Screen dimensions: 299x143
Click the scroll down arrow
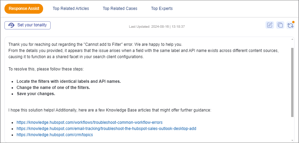[292, 140]
